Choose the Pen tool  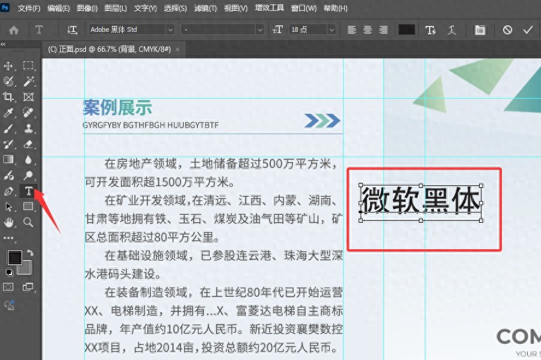[8, 191]
